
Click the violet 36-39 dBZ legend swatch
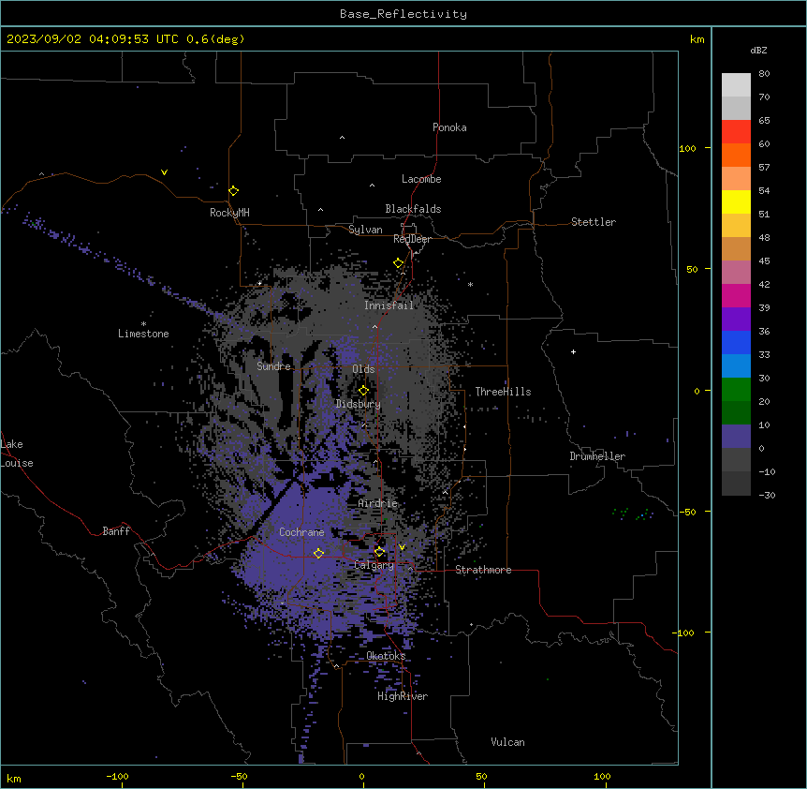pyautogui.click(x=736, y=320)
